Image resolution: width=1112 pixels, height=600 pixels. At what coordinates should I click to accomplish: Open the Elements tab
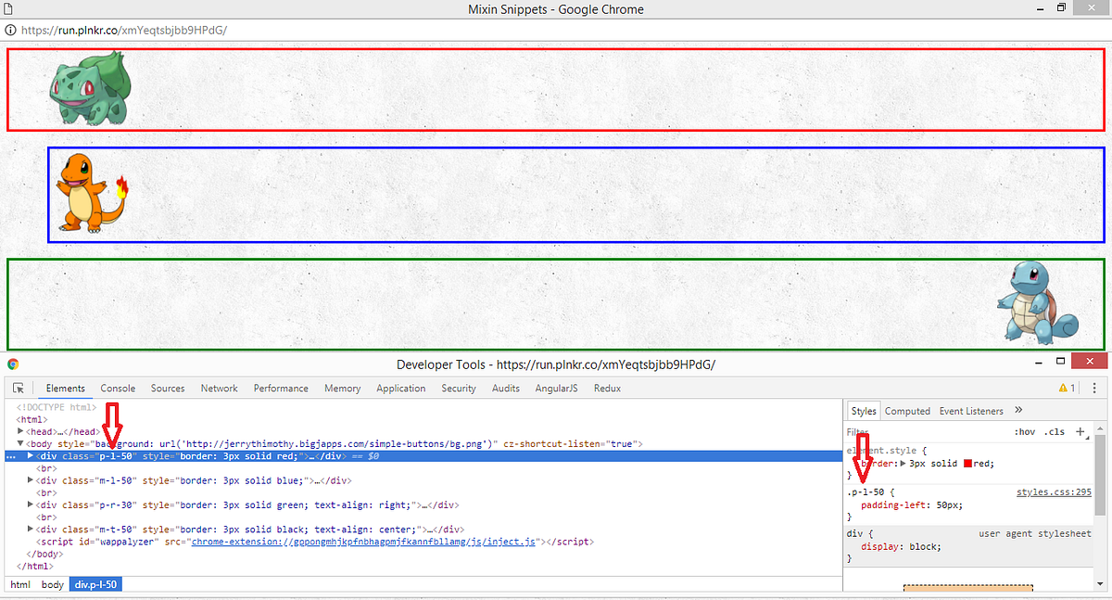pos(66,389)
